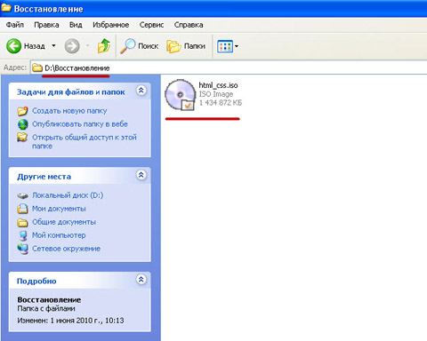Collapse the Подробно panel
Image resolution: width=427 pixels, height=341 pixels.
tap(141, 279)
